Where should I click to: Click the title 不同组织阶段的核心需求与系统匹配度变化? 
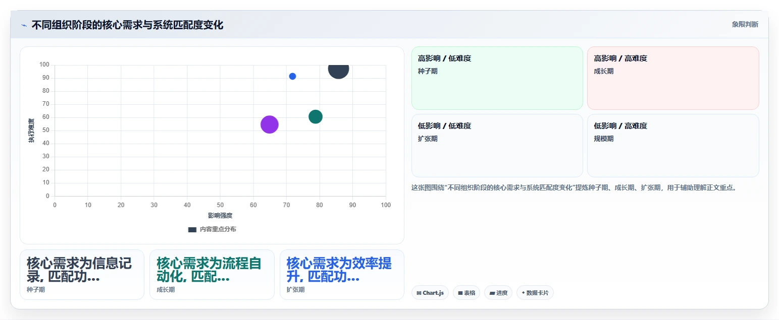tap(127, 25)
